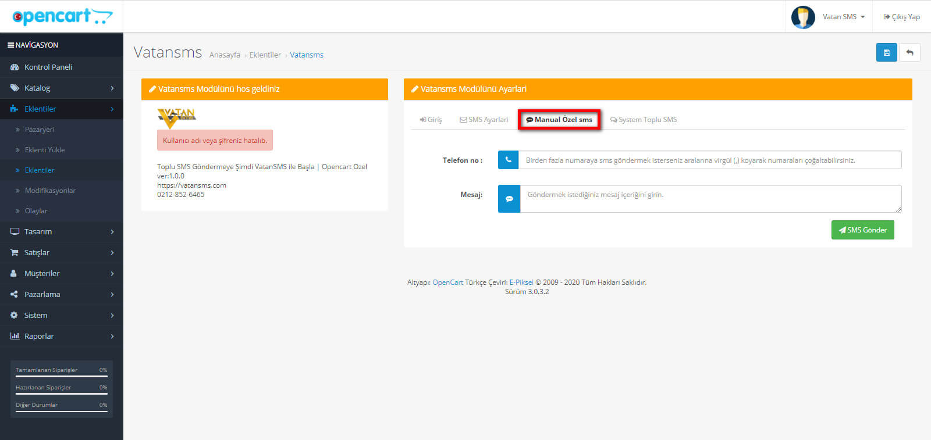
Task: Click Çıkış Yap logout link
Action: (901, 17)
